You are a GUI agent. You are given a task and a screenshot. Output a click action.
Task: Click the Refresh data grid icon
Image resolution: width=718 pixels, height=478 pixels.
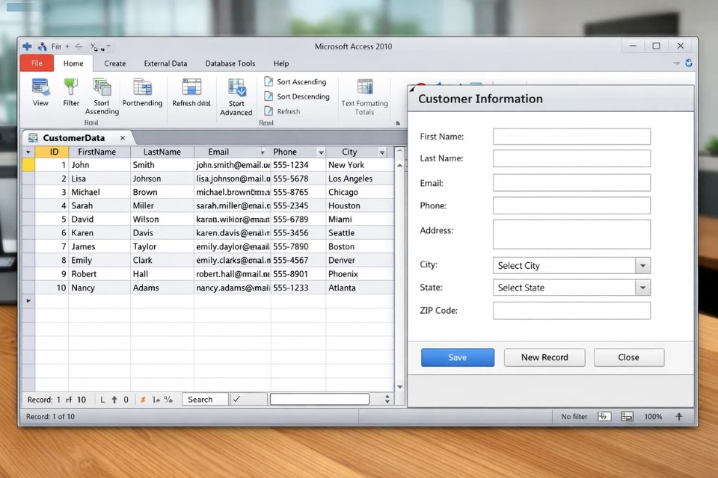tap(191, 88)
